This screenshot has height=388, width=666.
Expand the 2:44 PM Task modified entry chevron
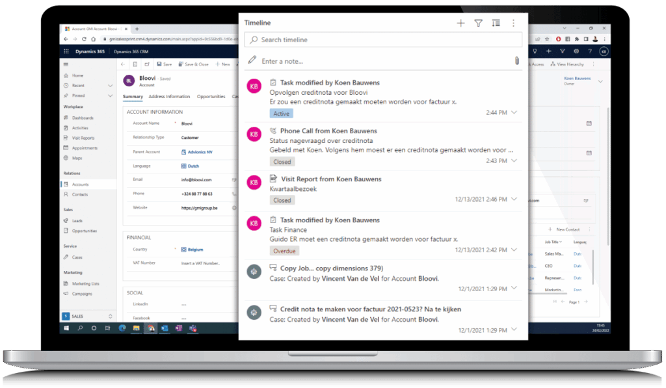pyautogui.click(x=514, y=112)
